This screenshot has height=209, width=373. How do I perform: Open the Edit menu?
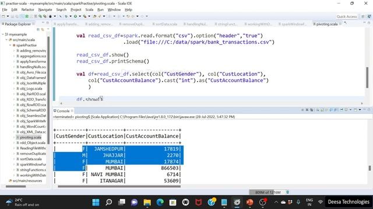pyautogui.click(x=14, y=10)
